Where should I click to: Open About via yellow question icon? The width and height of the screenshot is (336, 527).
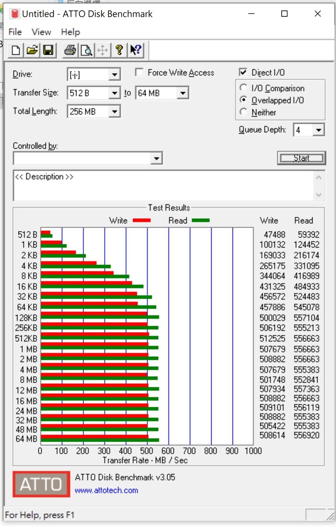pos(118,50)
